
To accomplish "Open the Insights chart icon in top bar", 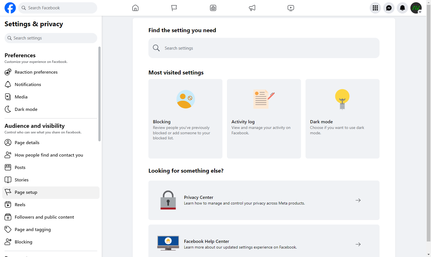I will tap(213, 8).
